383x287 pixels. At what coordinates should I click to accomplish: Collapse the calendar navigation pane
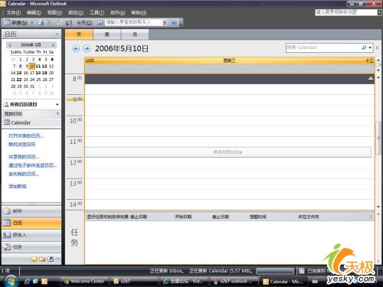tap(57, 34)
